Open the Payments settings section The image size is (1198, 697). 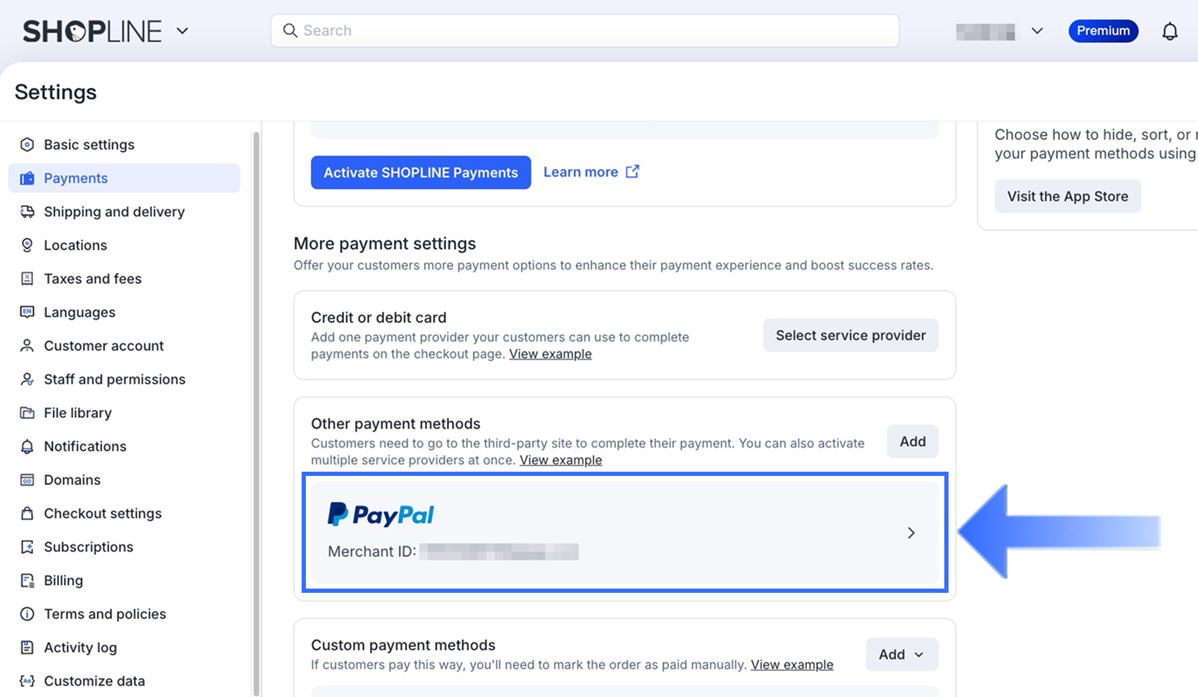(x=75, y=178)
